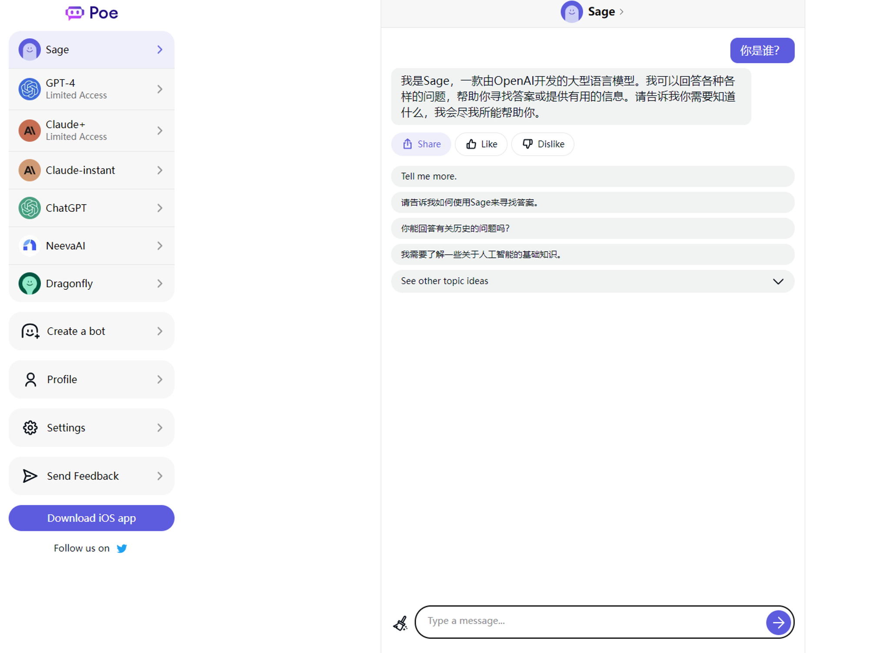Select the GPT-4 Limited Access chat
Viewport: 869px width, 653px height.
[91, 89]
